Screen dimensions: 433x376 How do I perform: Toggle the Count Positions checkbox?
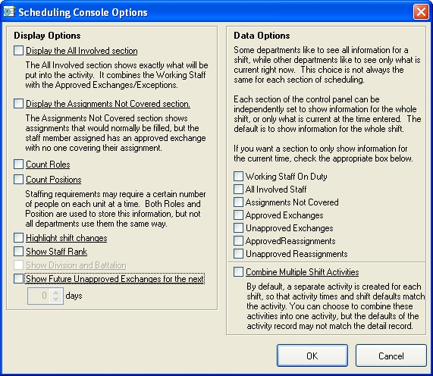coord(18,180)
